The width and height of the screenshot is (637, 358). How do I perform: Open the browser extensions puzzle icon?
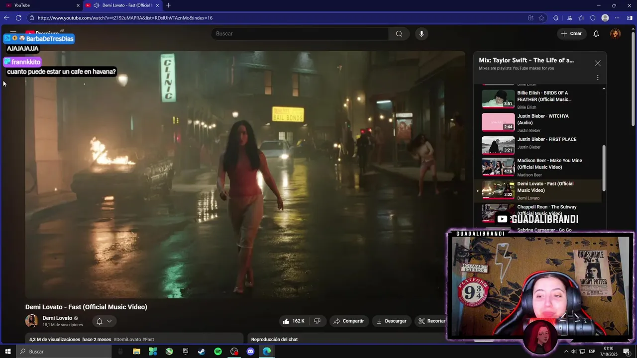556,18
